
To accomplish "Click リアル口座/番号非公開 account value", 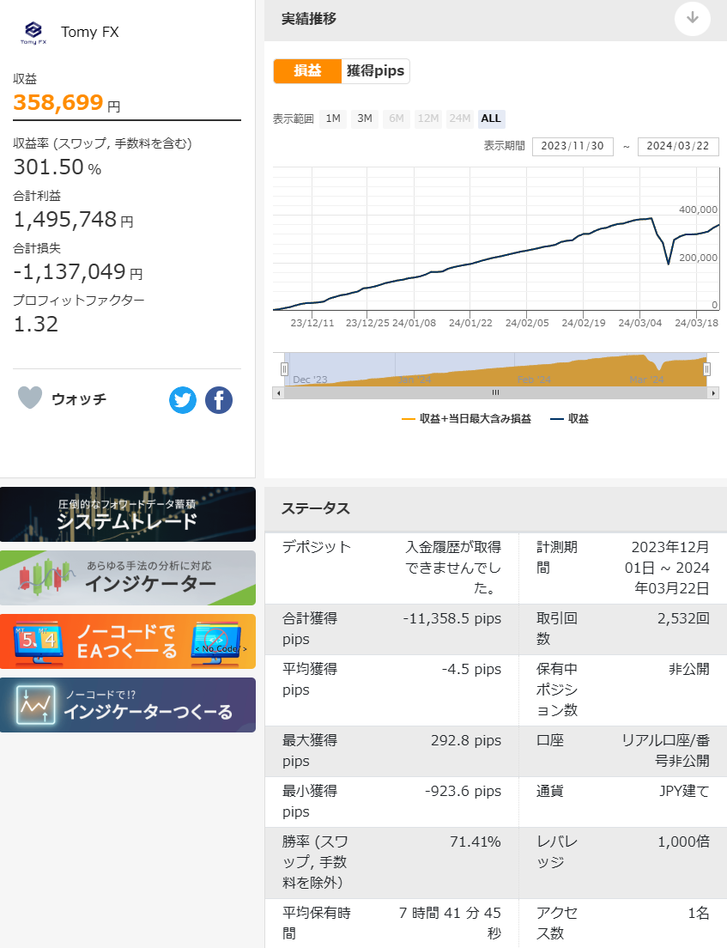I will 666,750.
